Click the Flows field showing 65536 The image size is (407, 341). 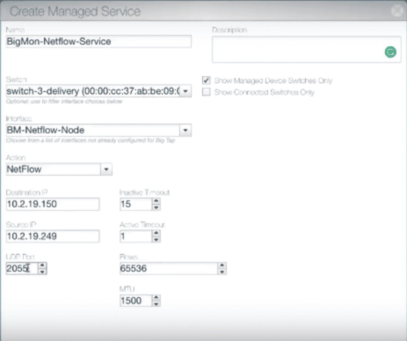pos(169,269)
